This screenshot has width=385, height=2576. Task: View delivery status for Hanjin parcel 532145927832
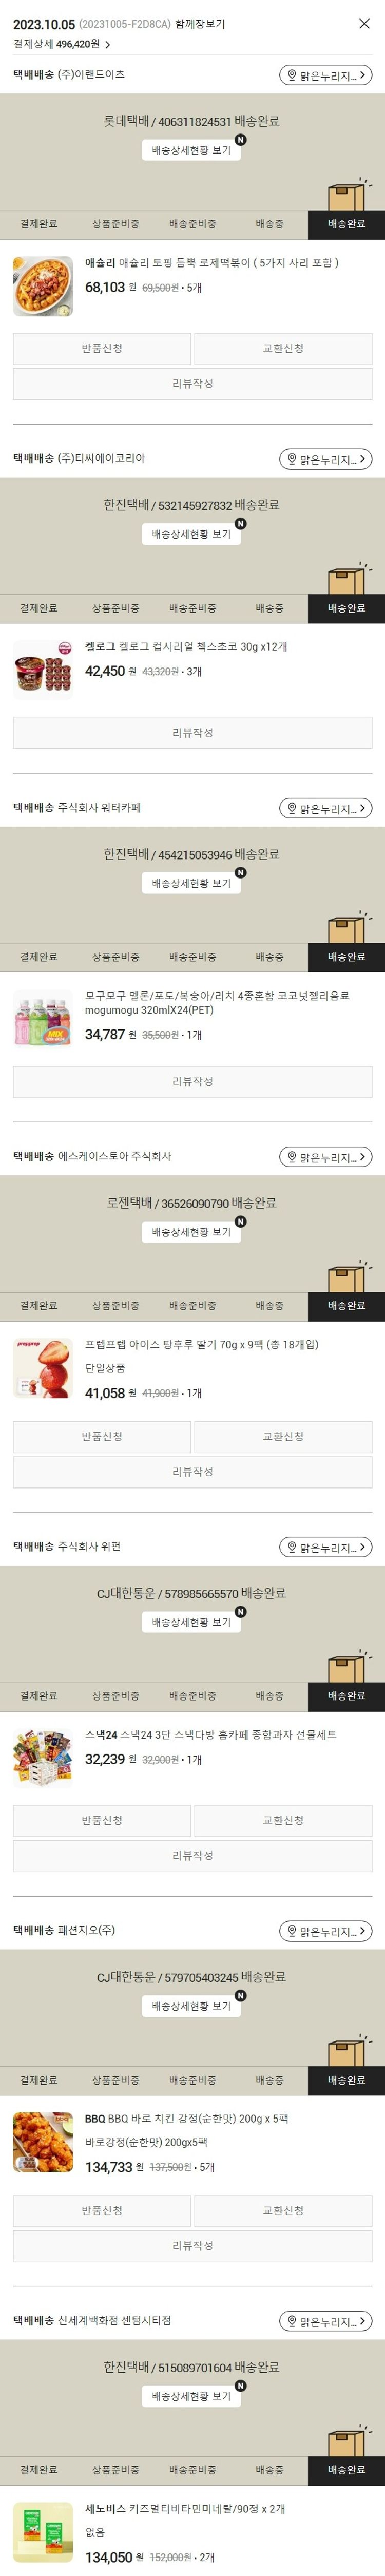[192, 534]
